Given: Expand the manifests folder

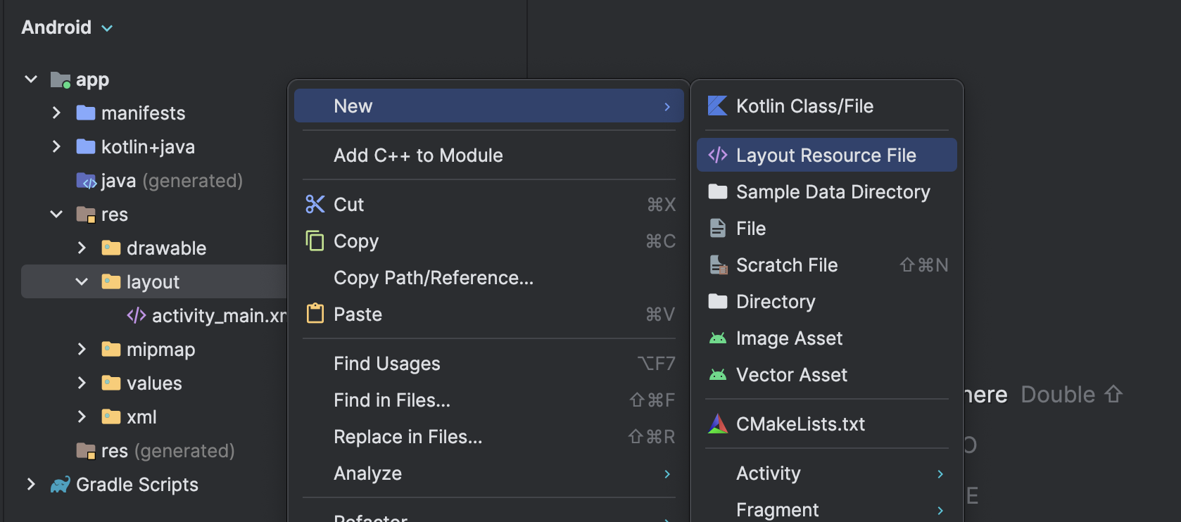Looking at the screenshot, I should pyautogui.click(x=56, y=113).
